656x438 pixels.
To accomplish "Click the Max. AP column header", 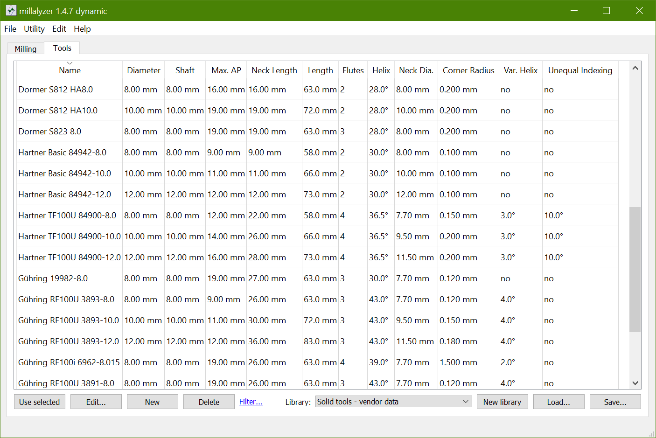I will point(226,70).
